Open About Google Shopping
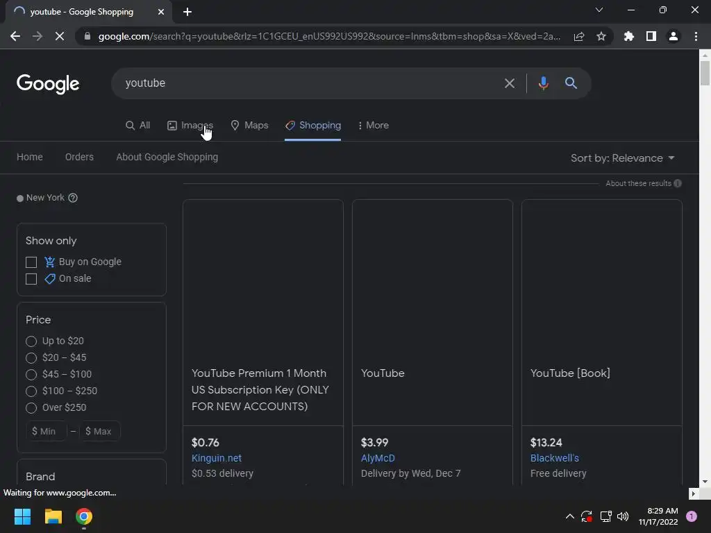Viewport: 711px width, 533px height. pos(167,157)
